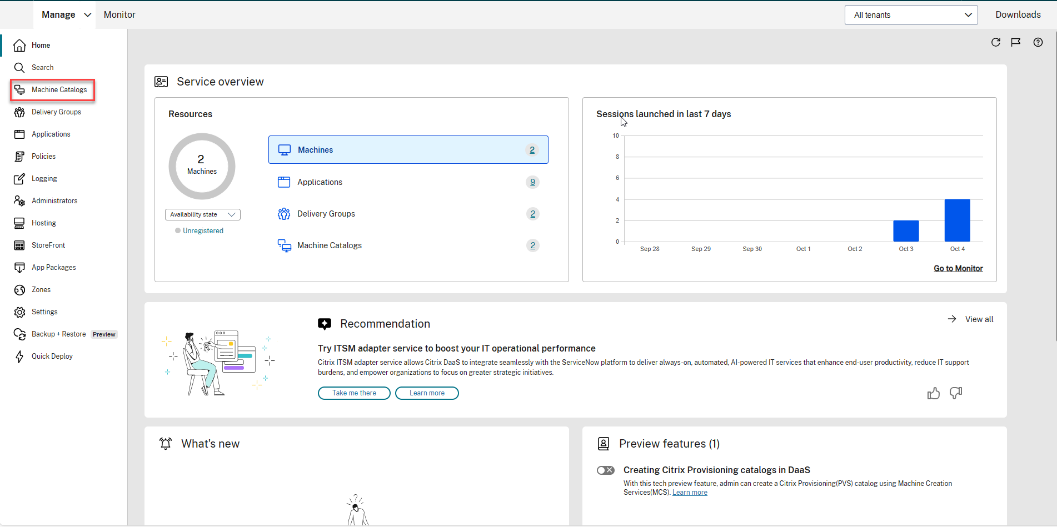Go to Zones in the sidebar

click(41, 290)
